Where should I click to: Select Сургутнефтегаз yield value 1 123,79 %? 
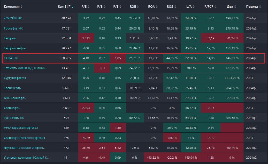(232, 78)
